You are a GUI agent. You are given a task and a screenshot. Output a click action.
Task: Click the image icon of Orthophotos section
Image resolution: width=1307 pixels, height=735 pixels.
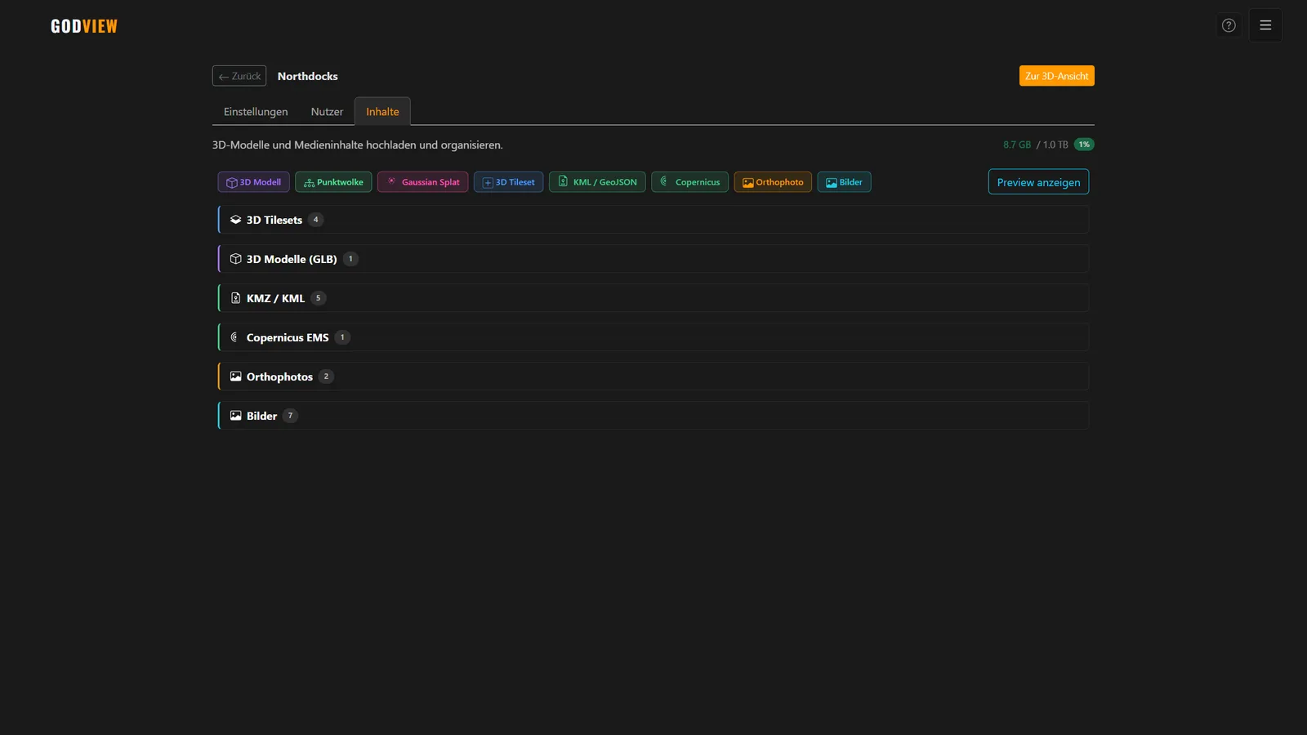pos(235,376)
